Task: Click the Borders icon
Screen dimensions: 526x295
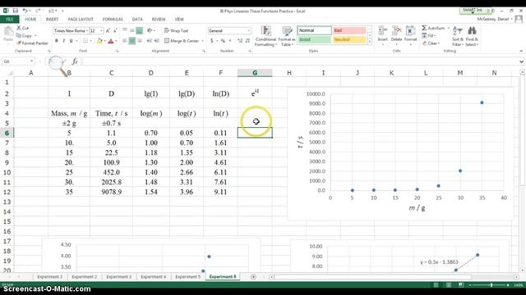Action: click(x=85, y=41)
